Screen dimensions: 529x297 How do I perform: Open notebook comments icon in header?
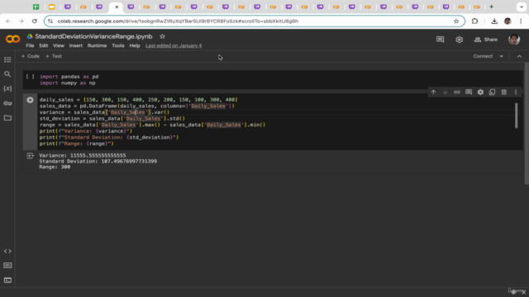point(441,40)
